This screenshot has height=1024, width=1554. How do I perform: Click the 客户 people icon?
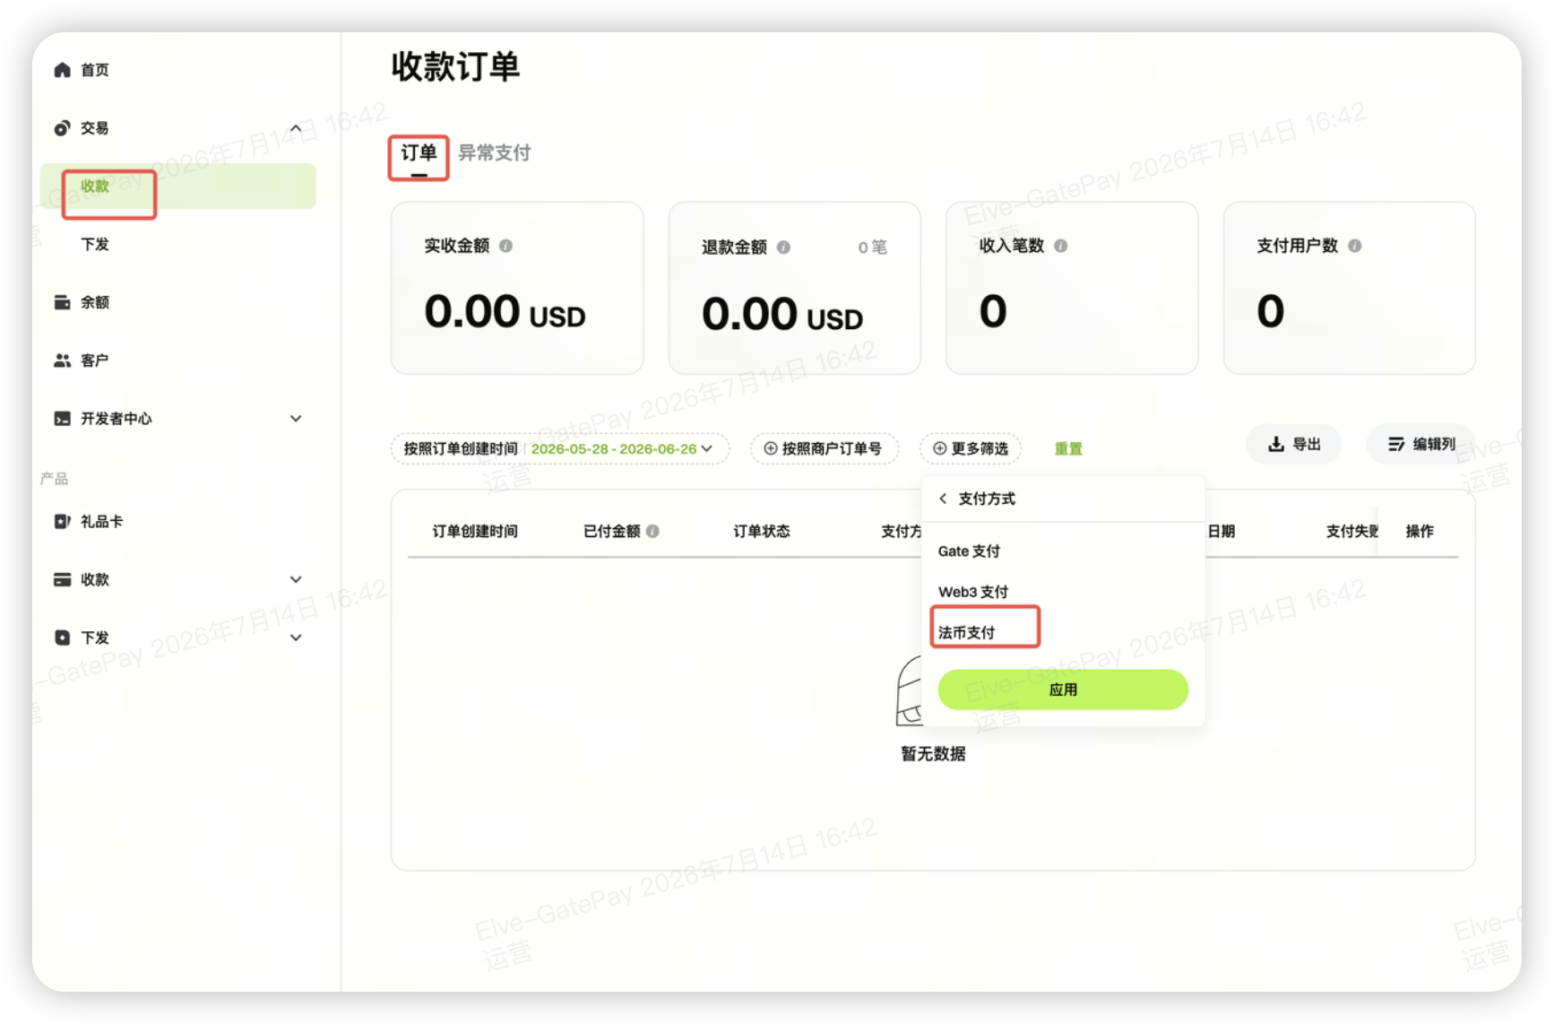(62, 360)
